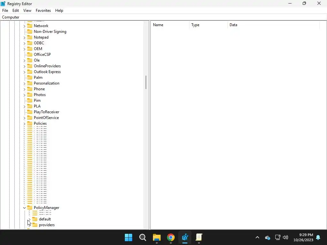Expand the Personalization key

(x=24, y=83)
